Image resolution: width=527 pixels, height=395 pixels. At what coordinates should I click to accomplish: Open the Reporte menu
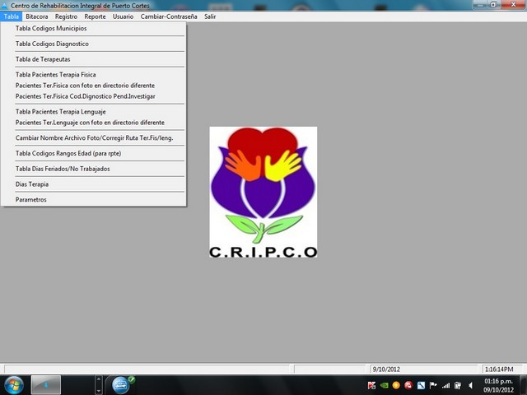click(x=96, y=16)
